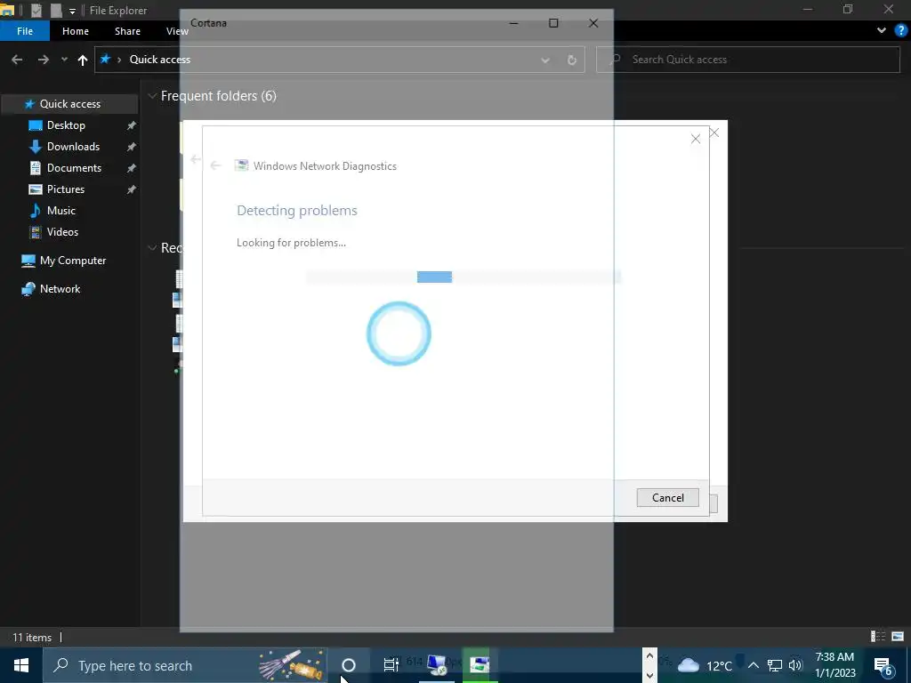Click the network computer taskbar app icon
The height and width of the screenshot is (683, 911).
coord(436,665)
